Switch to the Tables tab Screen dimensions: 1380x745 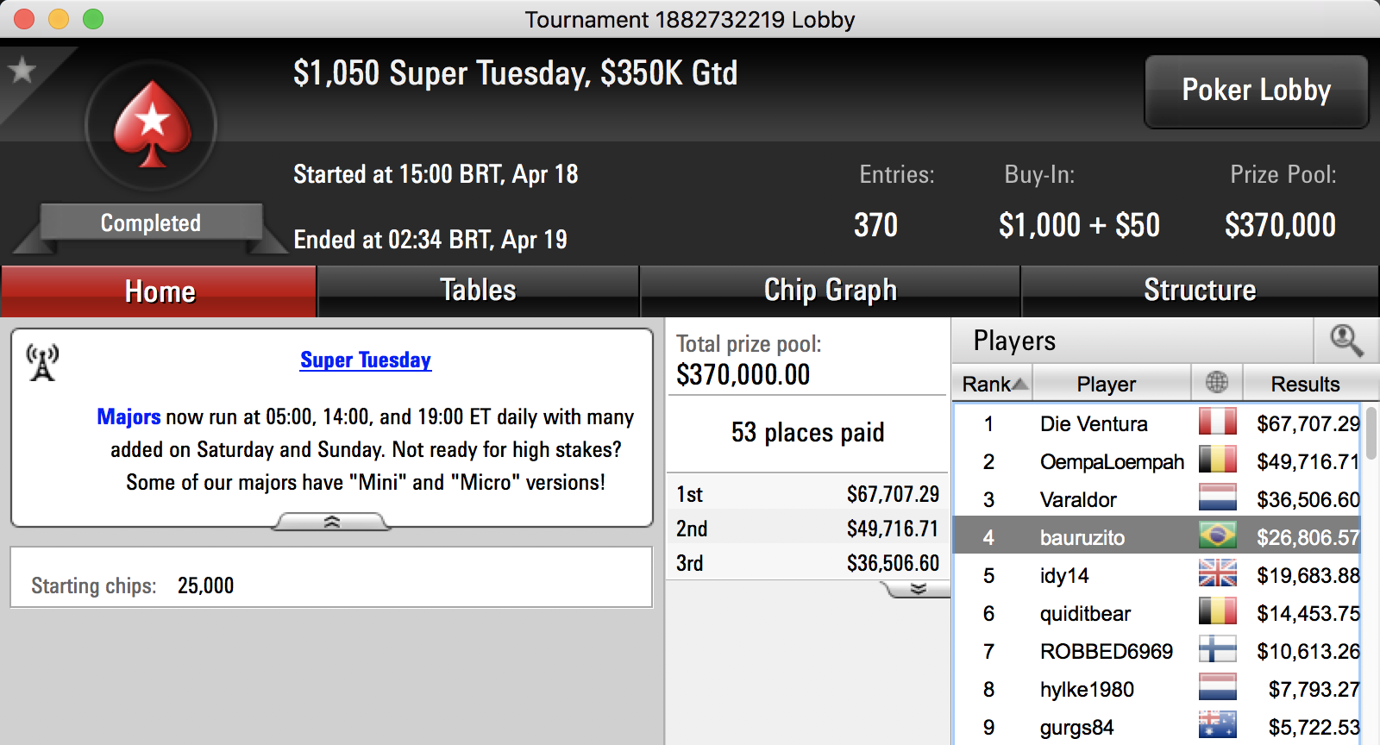[x=478, y=291]
